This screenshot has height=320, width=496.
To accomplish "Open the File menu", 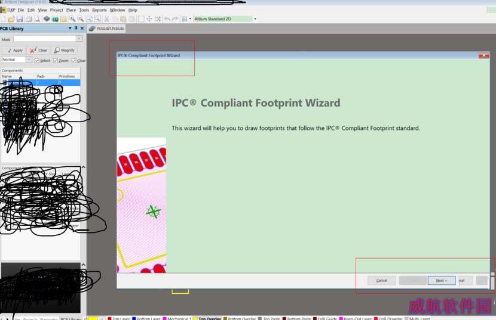I will pyautogui.click(x=21, y=10).
